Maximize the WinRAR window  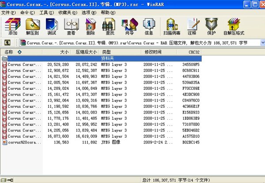[x=255, y=4]
